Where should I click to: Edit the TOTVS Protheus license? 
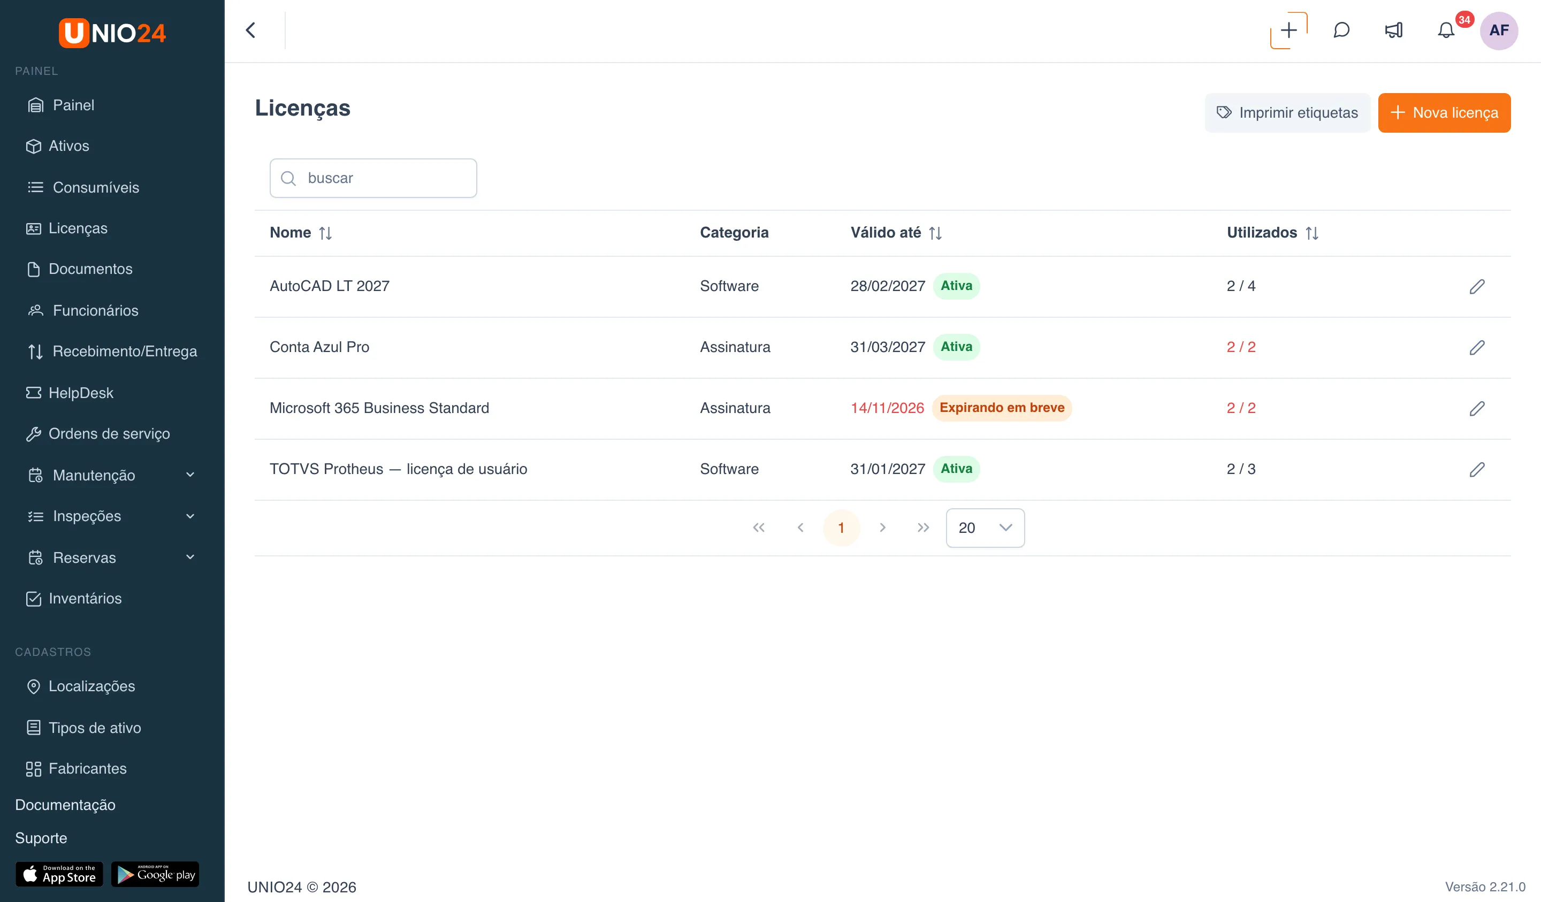(x=1477, y=469)
